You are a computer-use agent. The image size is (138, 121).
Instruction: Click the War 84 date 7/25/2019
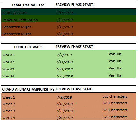64,76
